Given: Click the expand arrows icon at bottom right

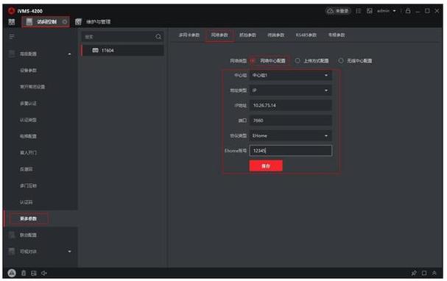Looking at the screenshot, I should point(434,273).
